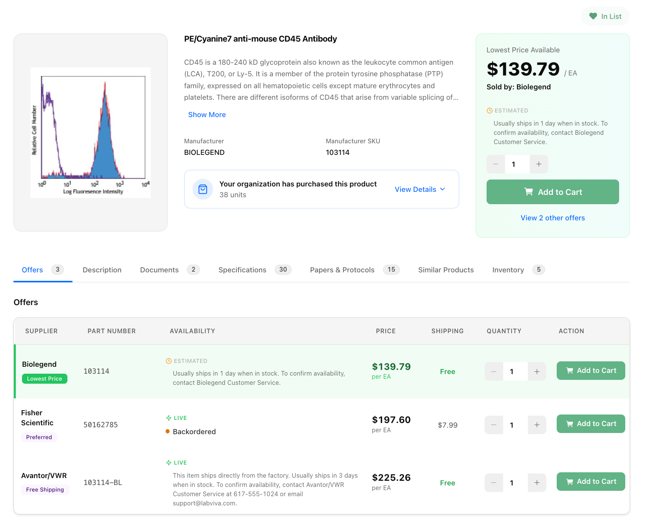The image size is (648, 527).
Task: Click quantity field for Avantor/VWR offer
Action: point(515,483)
